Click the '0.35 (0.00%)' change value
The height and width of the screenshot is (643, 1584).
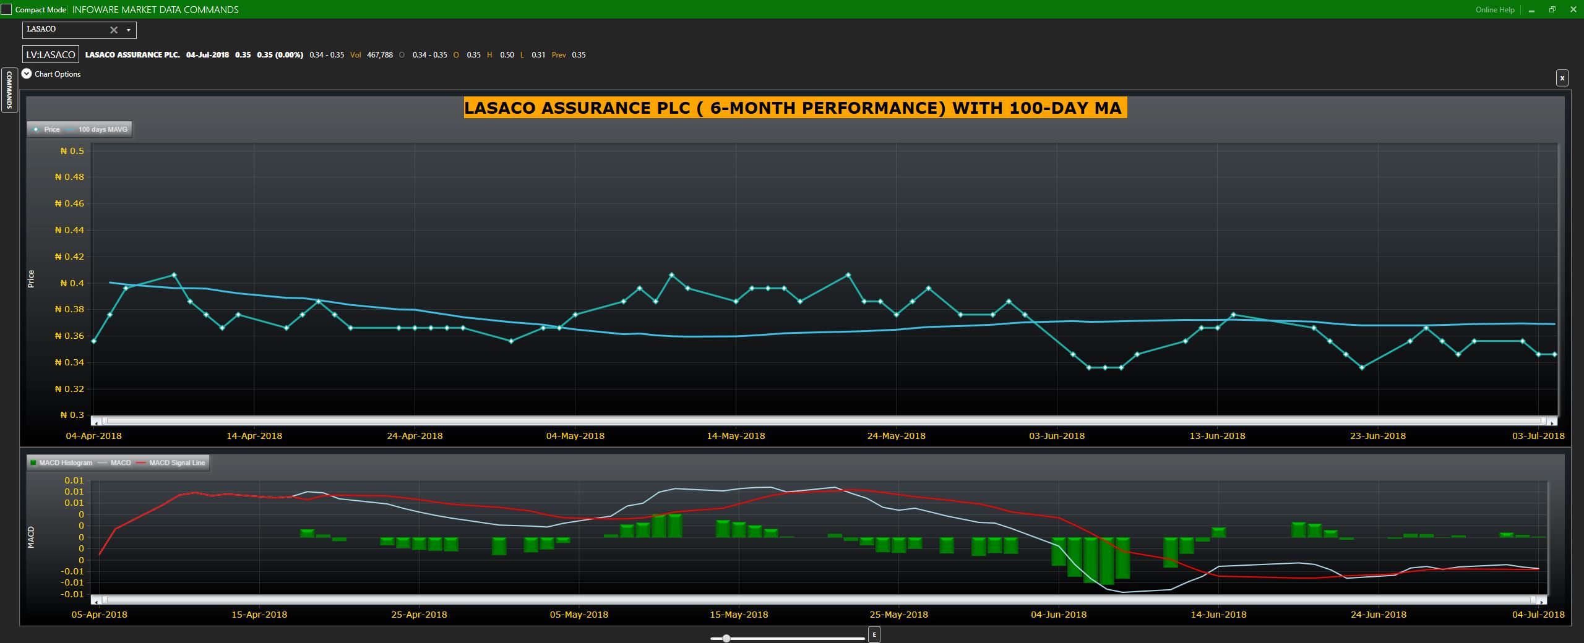tap(280, 55)
